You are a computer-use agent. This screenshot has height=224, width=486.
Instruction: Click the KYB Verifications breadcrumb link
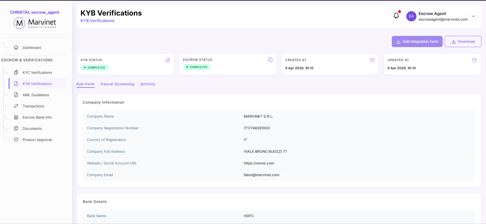(97, 21)
